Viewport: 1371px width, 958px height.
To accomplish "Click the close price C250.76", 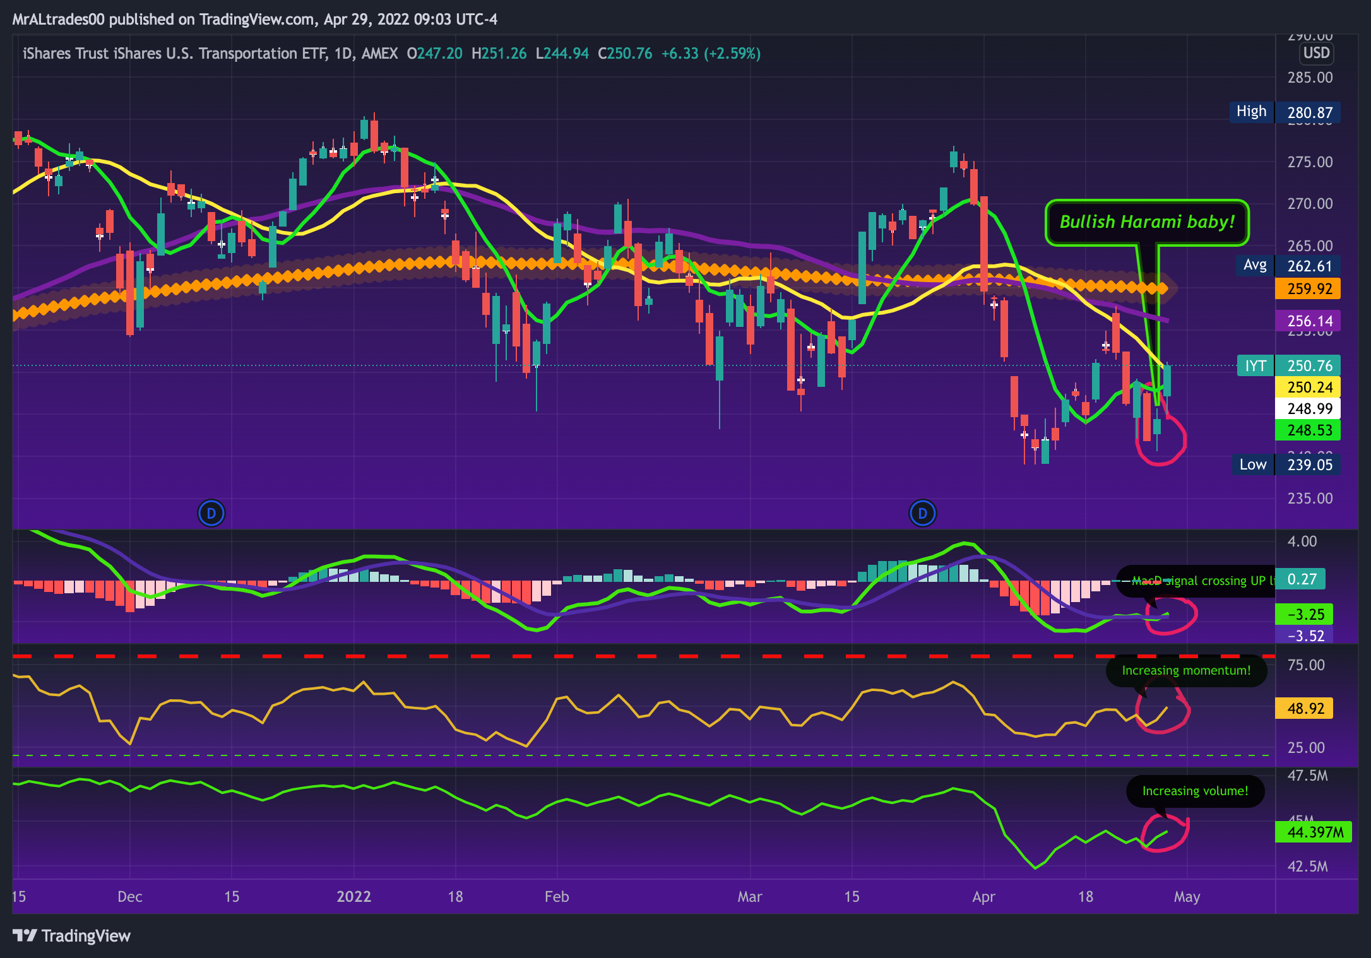I will [x=625, y=54].
